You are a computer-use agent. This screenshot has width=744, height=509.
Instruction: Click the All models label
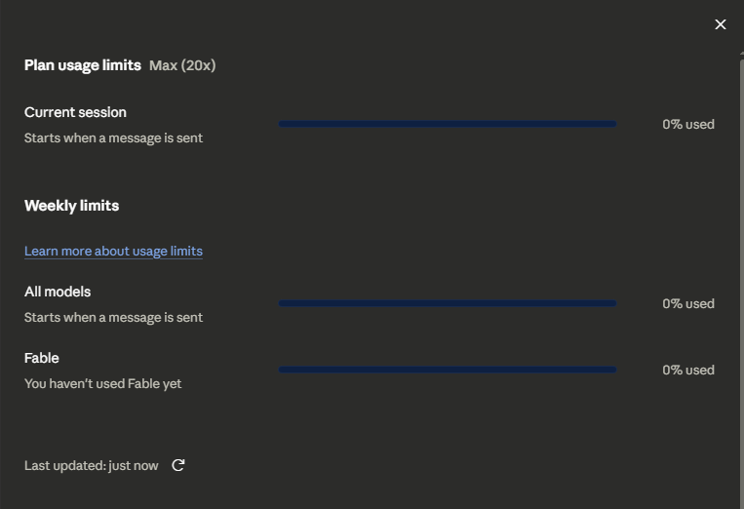58,292
